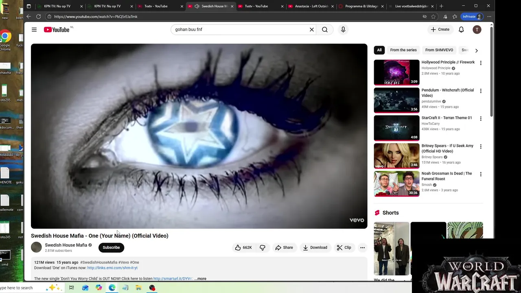Image resolution: width=521 pixels, height=293 pixels.
Task: Dislike the video with thumbs down
Action: 263,247
